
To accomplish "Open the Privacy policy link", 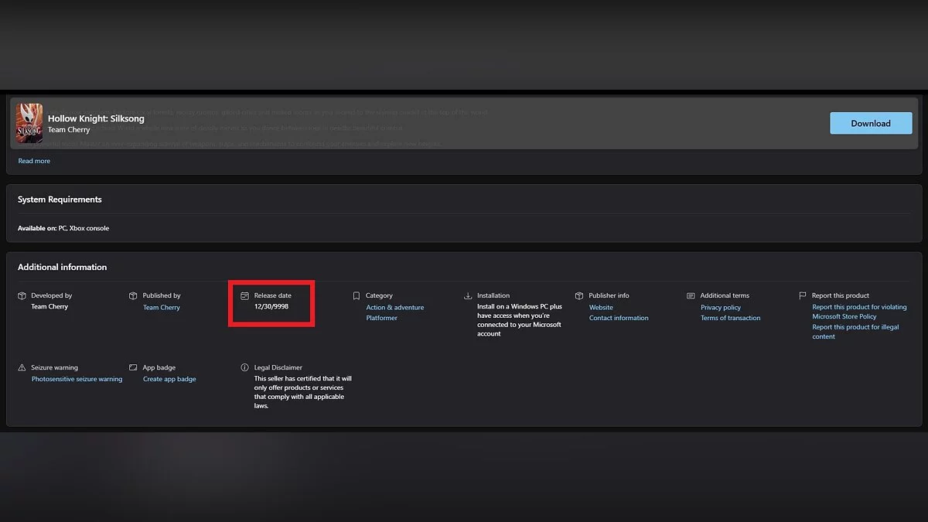I will click(721, 308).
